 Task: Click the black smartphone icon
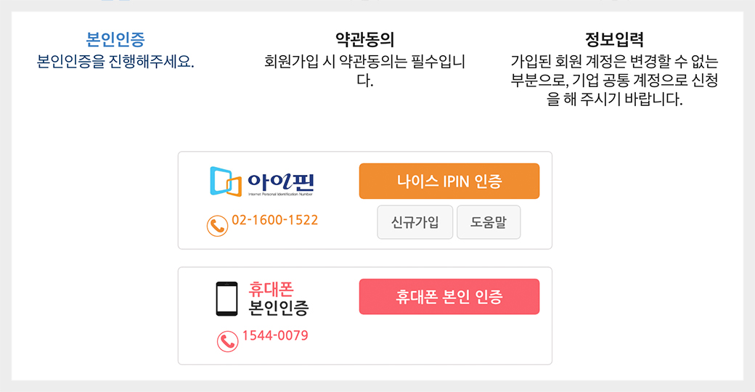point(226,298)
